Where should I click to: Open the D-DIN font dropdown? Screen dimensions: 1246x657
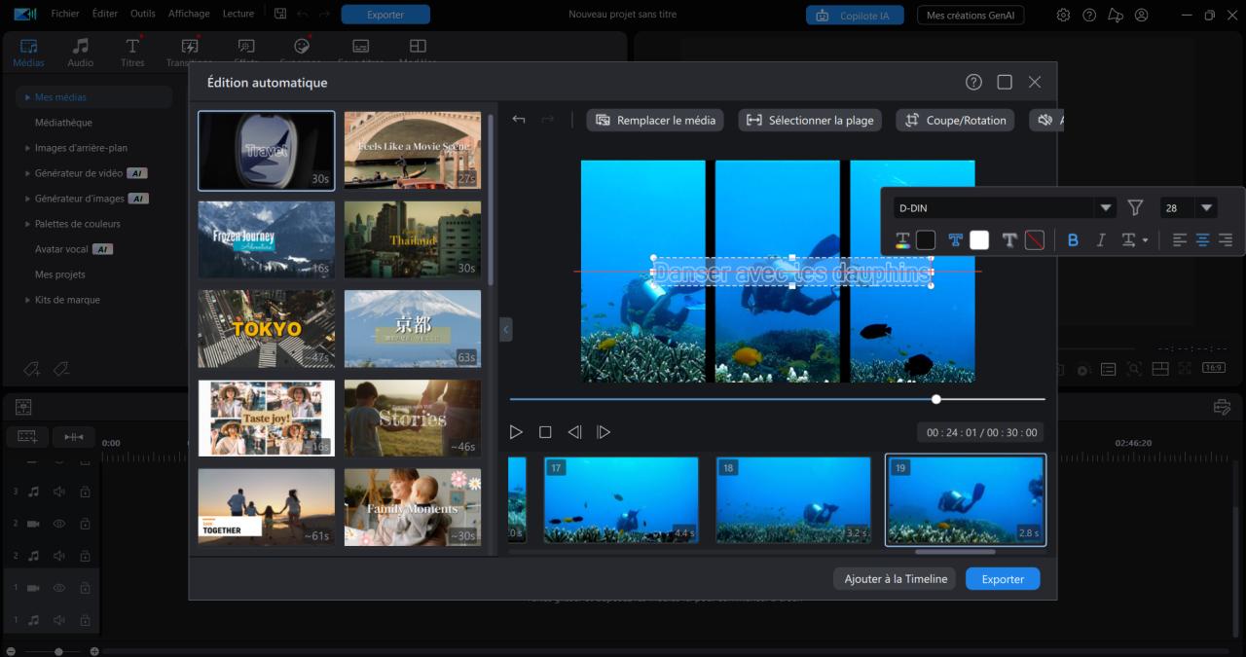1105,207
